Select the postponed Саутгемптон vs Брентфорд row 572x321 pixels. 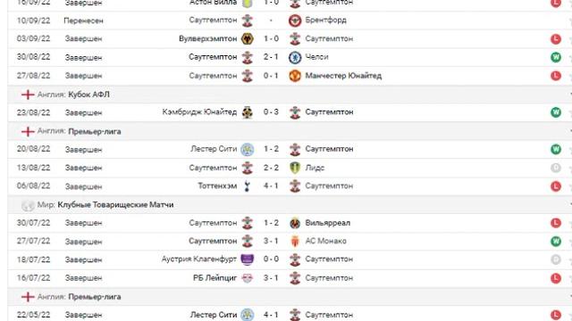[x=290, y=21]
